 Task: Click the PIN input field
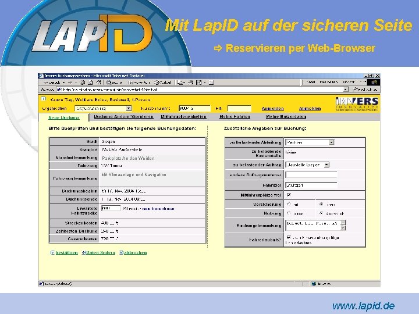(x=239, y=108)
